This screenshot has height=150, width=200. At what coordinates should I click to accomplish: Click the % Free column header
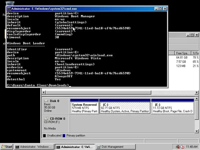click(195, 53)
